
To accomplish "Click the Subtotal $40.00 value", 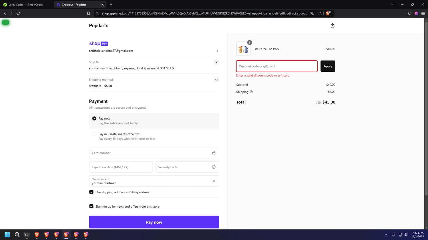I will click(330, 85).
